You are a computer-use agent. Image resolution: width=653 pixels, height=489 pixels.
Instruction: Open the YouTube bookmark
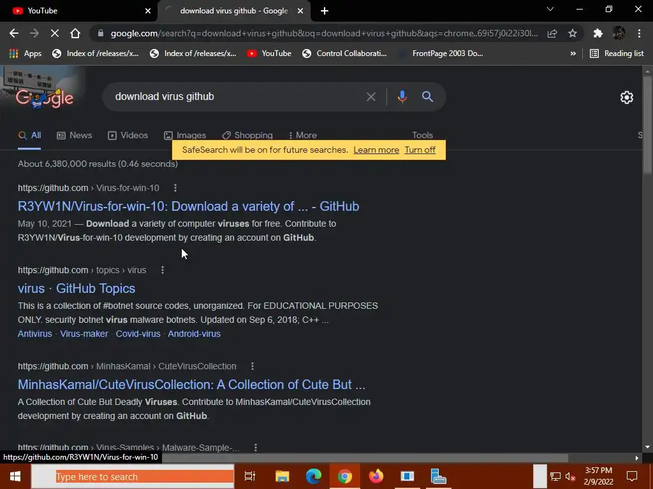[269, 53]
